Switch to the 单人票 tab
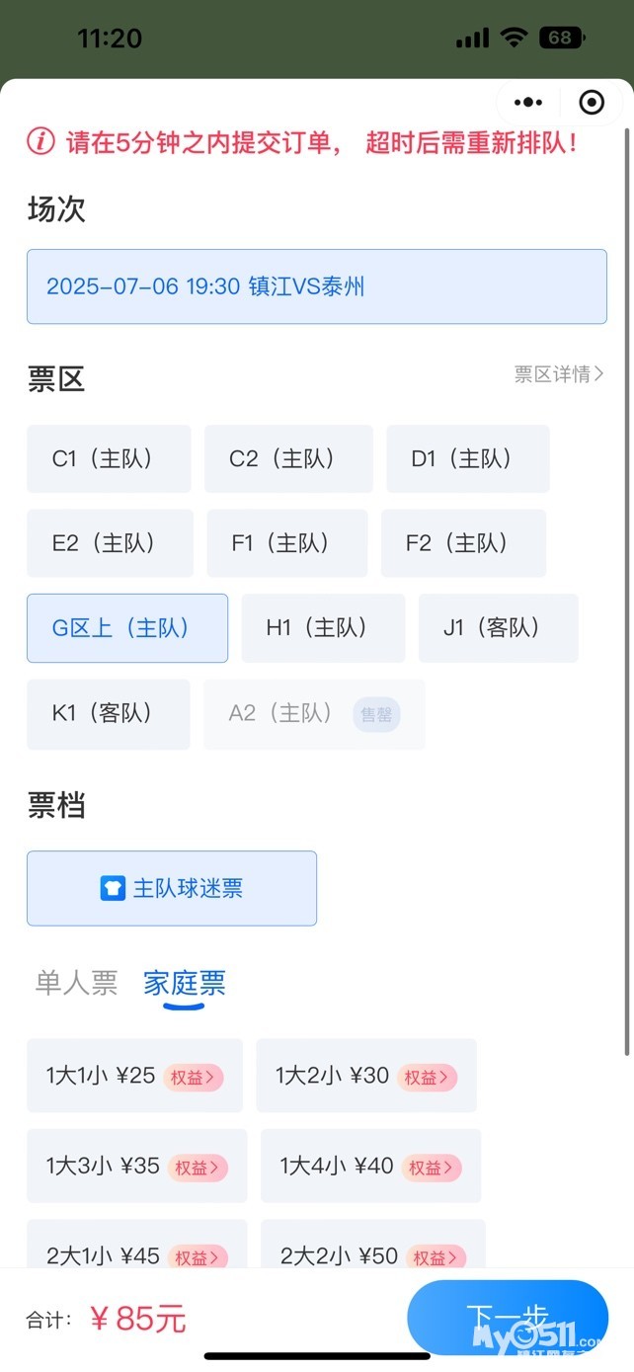634x1372 pixels. click(76, 983)
